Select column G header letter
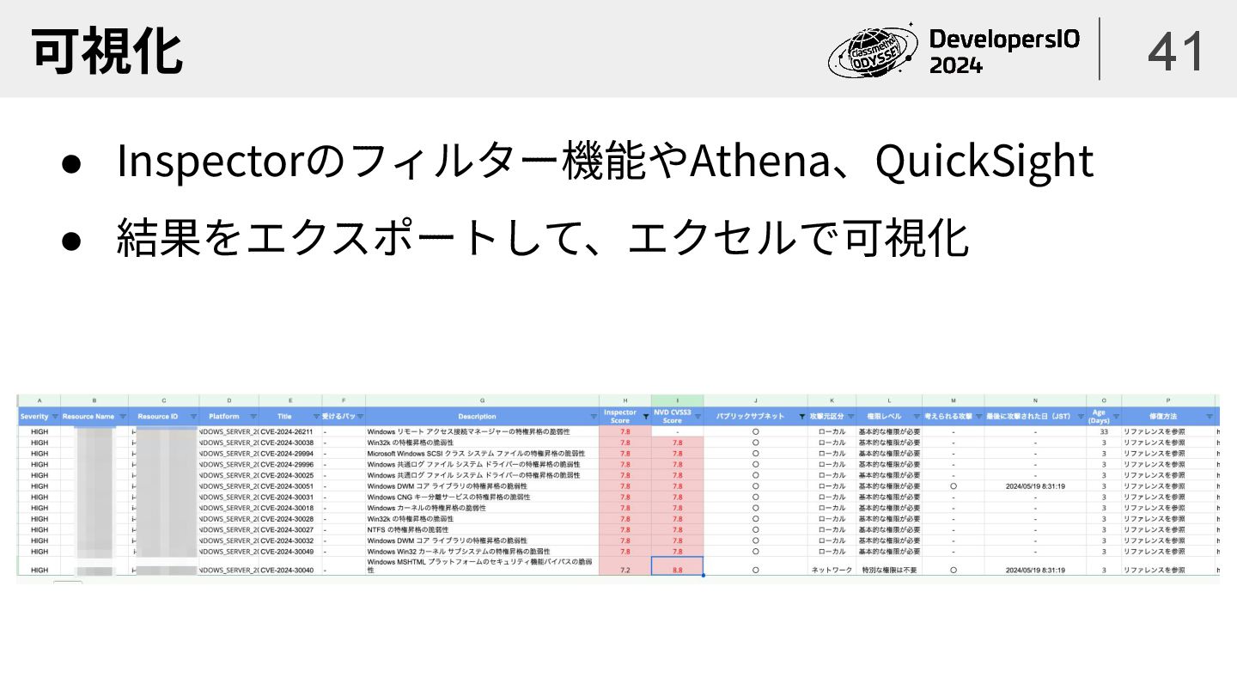Viewport: 1237px width, 696px height. point(482,400)
